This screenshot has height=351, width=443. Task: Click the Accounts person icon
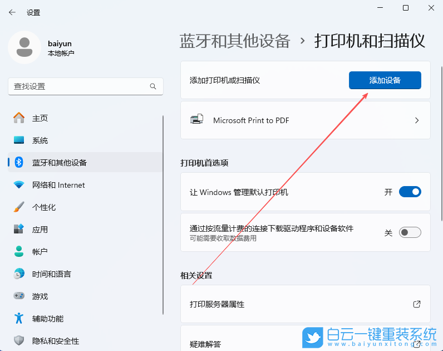click(x=19, y=251)
